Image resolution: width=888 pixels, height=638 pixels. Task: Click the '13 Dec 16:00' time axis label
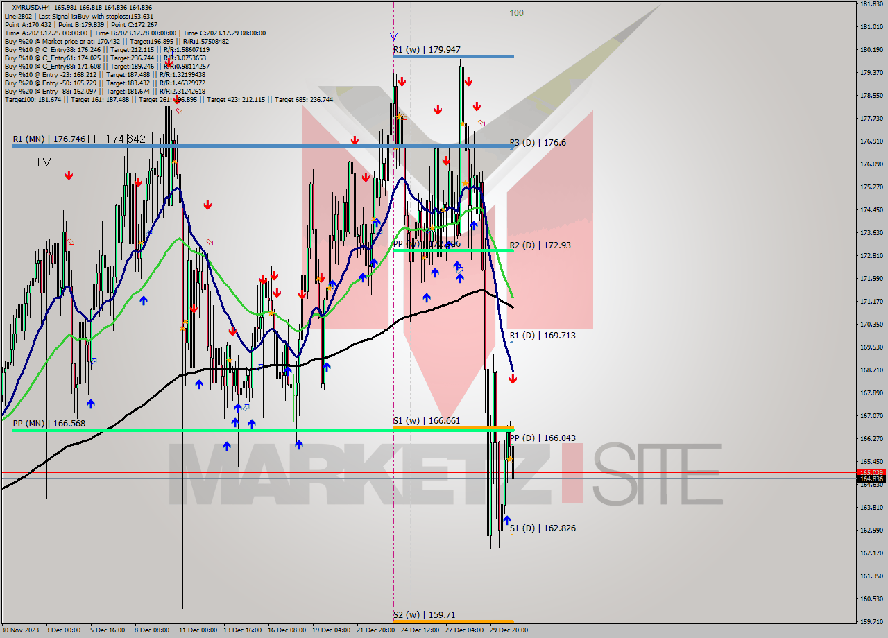pos(242,630)
